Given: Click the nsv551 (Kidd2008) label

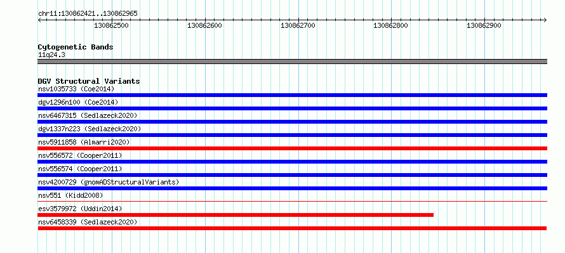Looking at the screenshot, I should point(70,195).
